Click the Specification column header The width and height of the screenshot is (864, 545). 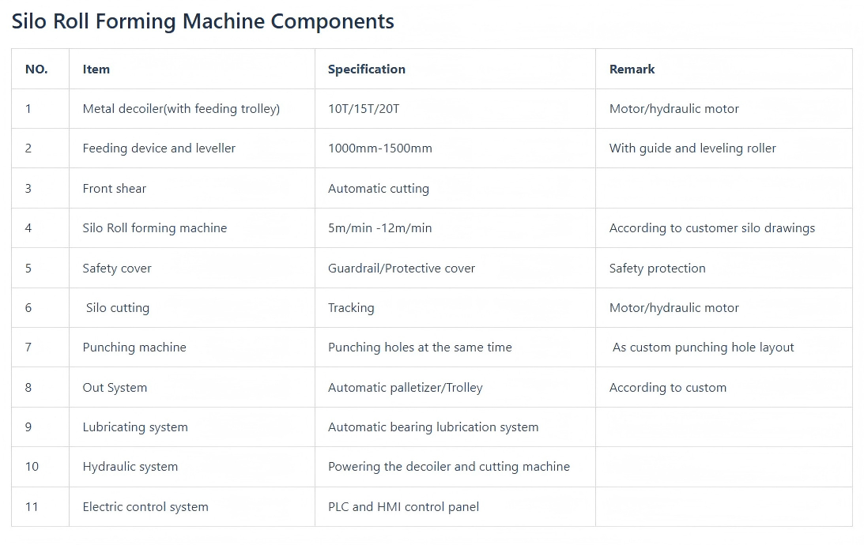tap(367, 70)
